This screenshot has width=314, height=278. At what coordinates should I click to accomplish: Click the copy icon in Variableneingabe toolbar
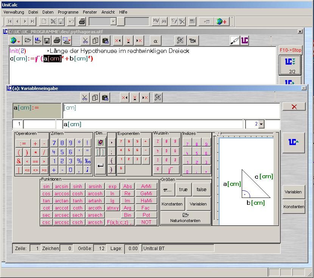tap(95, 97)
